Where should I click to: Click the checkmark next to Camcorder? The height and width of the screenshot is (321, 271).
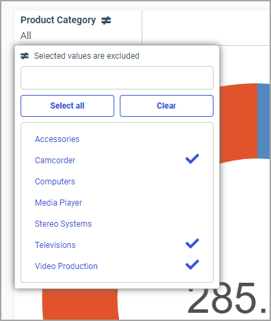(x=192, y=159)
